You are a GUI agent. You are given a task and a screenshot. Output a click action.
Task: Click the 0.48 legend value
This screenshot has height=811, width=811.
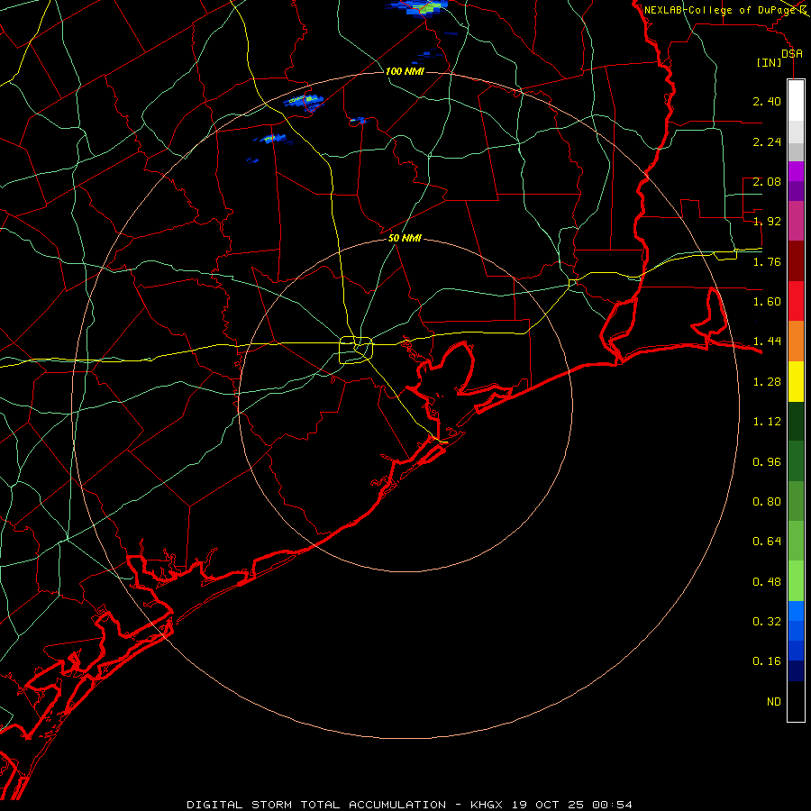pos(767,582)
